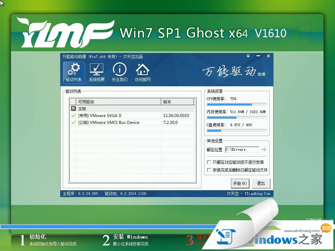Uncheck the VMware SVGA II driver checkmark
Viewport: 335px width, 251px height.
click(x=73, y=115)
